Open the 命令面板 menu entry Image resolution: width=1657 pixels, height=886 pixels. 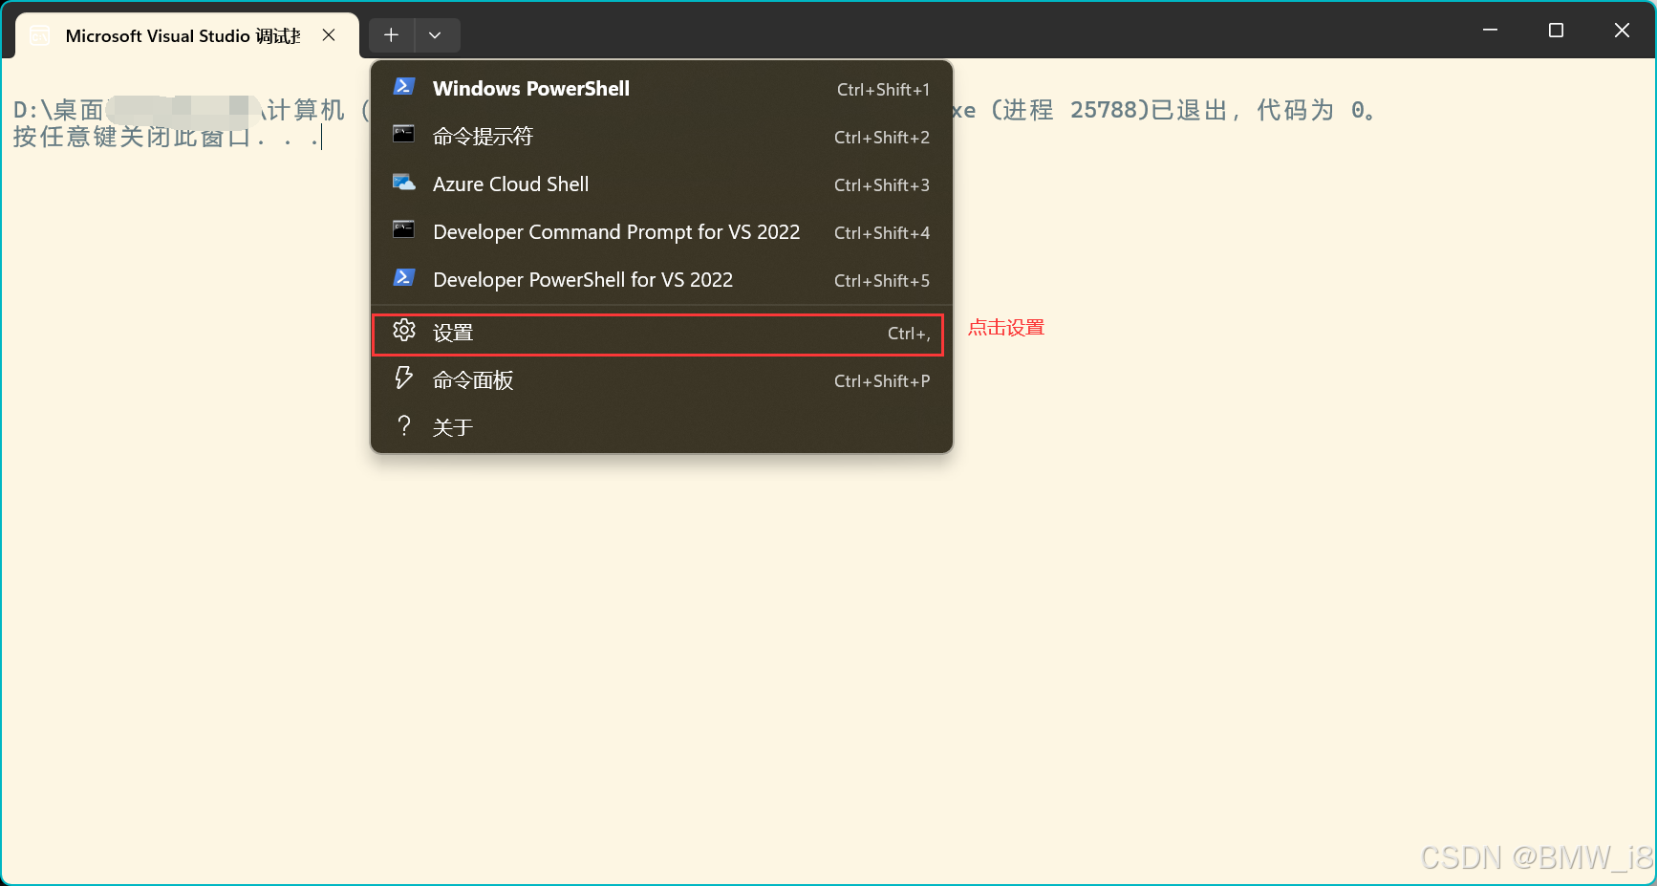(661, 380)
